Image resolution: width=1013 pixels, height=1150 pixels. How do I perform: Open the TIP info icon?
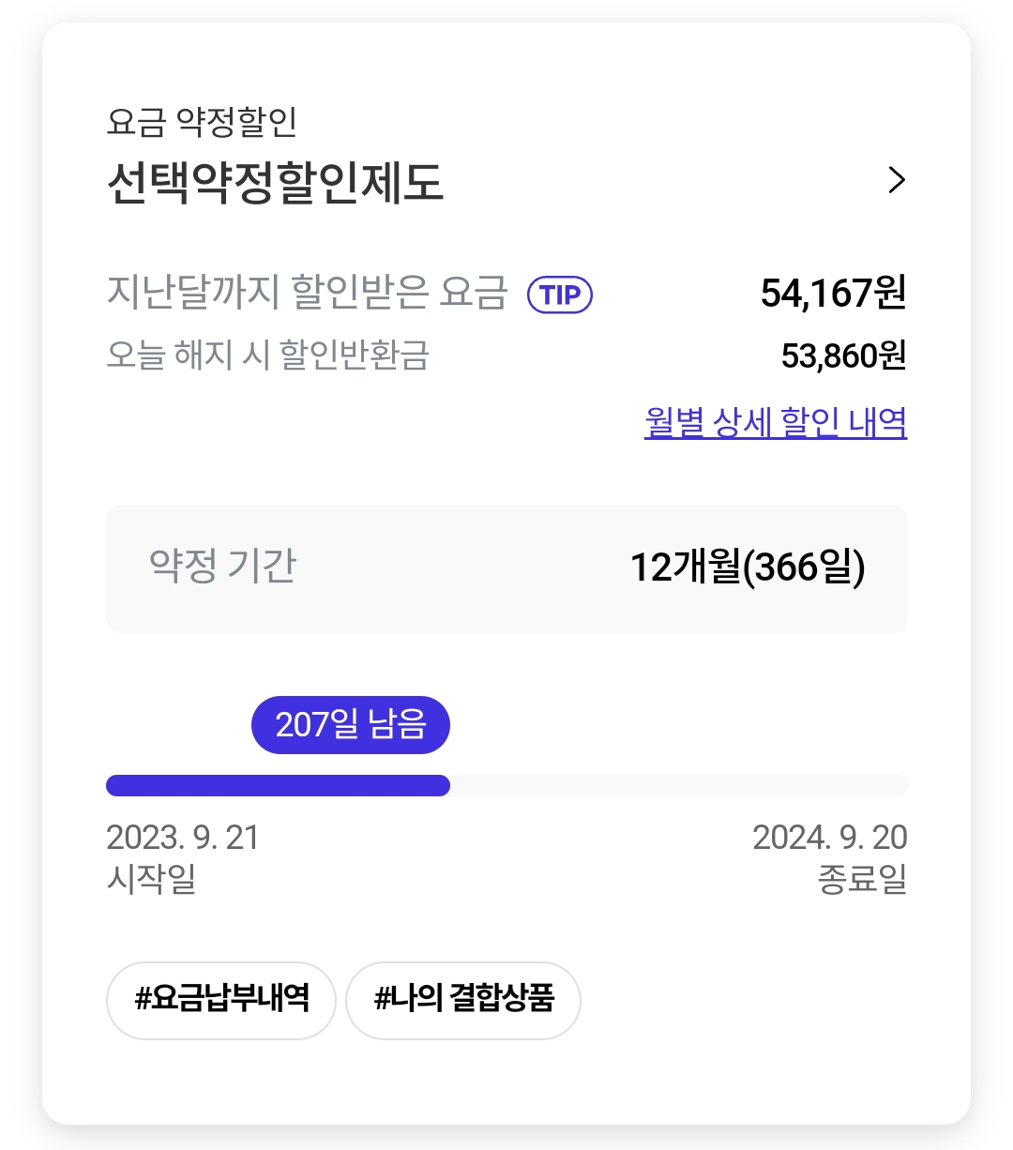(560, 295)
